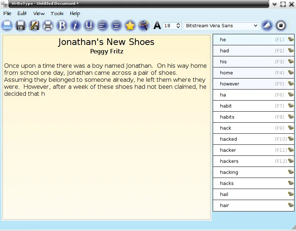This screenshot has height=231, width=296.
Task: Choose "habits" in the word suggestion list
Action: 254,117
